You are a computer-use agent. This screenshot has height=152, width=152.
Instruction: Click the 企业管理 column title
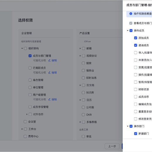27,33
